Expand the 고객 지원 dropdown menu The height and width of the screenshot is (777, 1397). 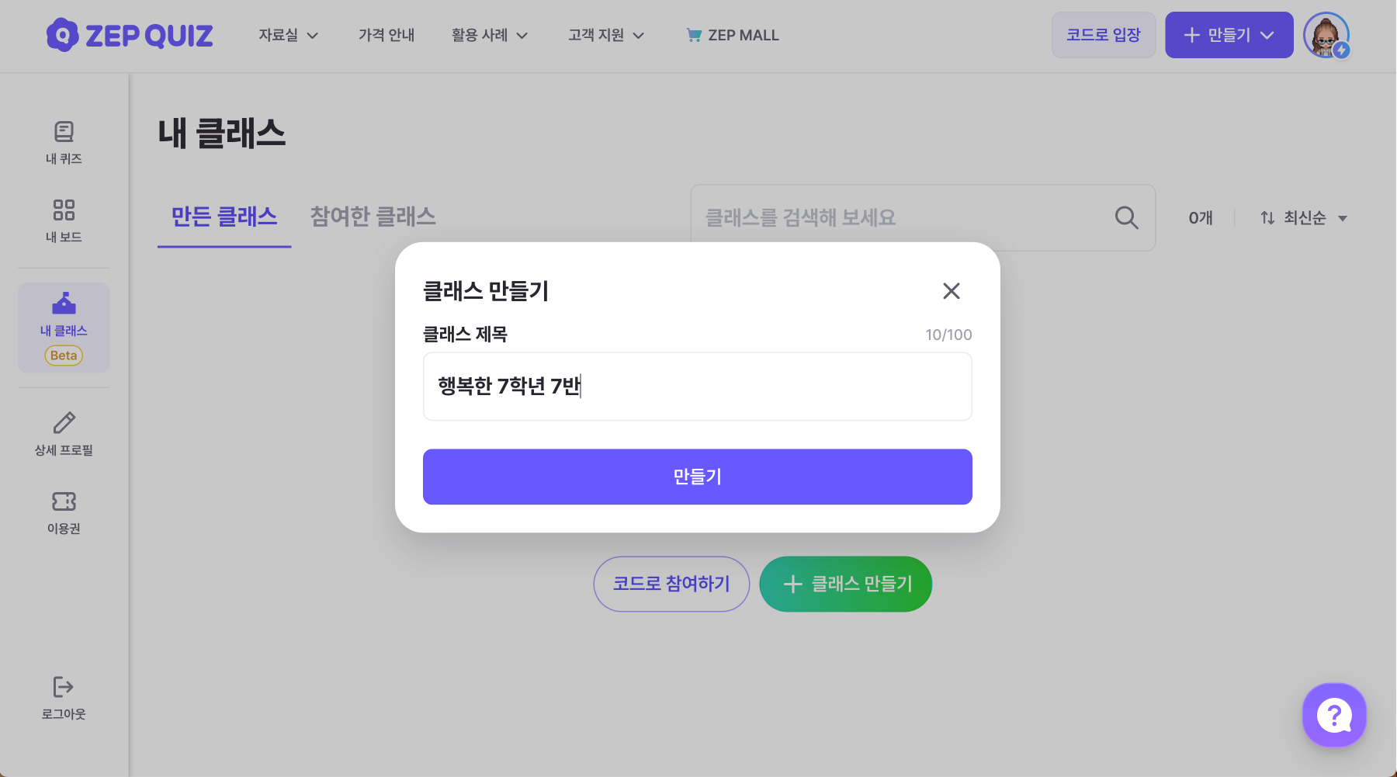coord(606,35)
